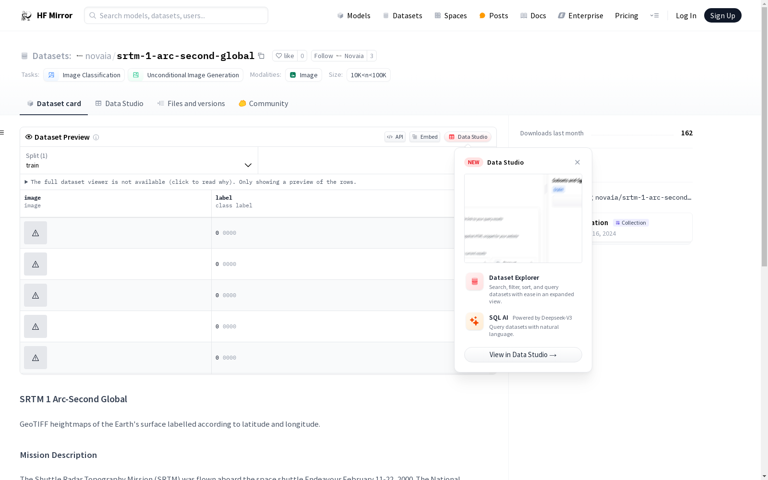Click the downloads last month count 162
This screenshot has height=480, width=768.
(x=687, y=133)
